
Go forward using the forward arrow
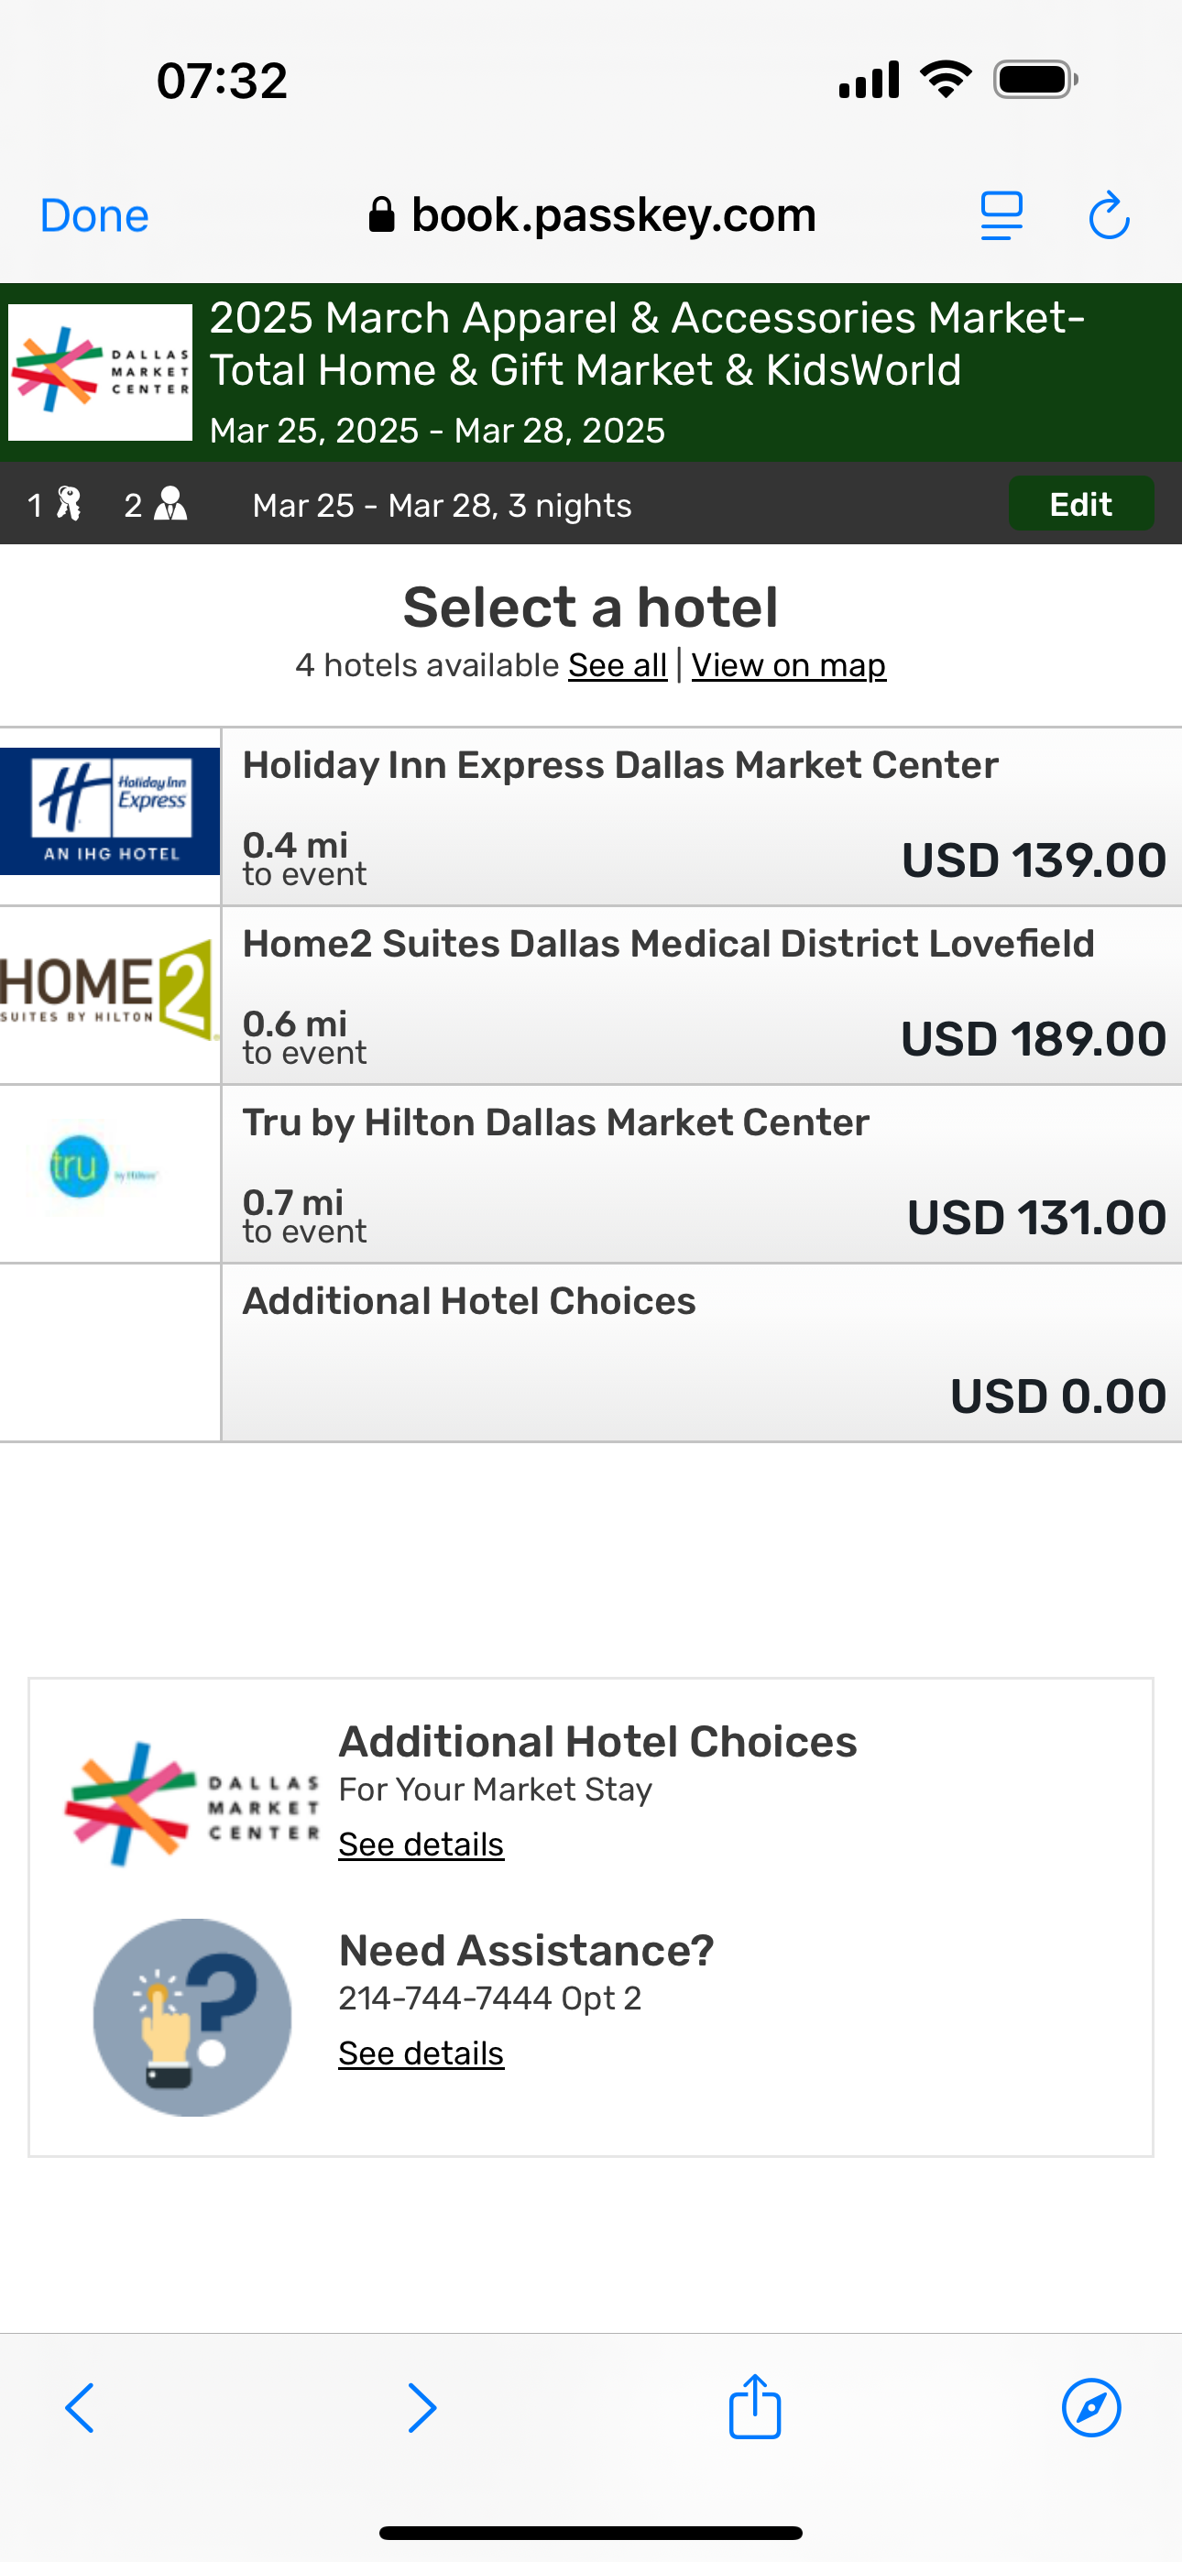click(421, 2408)
